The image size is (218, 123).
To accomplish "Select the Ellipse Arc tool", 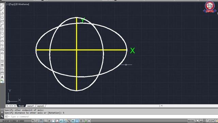I will pyautogui.click(x=2, y=45).
